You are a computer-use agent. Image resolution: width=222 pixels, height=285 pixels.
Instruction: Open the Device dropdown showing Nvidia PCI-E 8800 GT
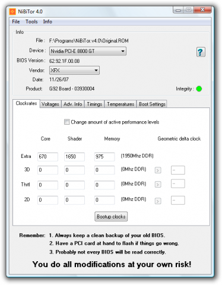tap(88, 51)
